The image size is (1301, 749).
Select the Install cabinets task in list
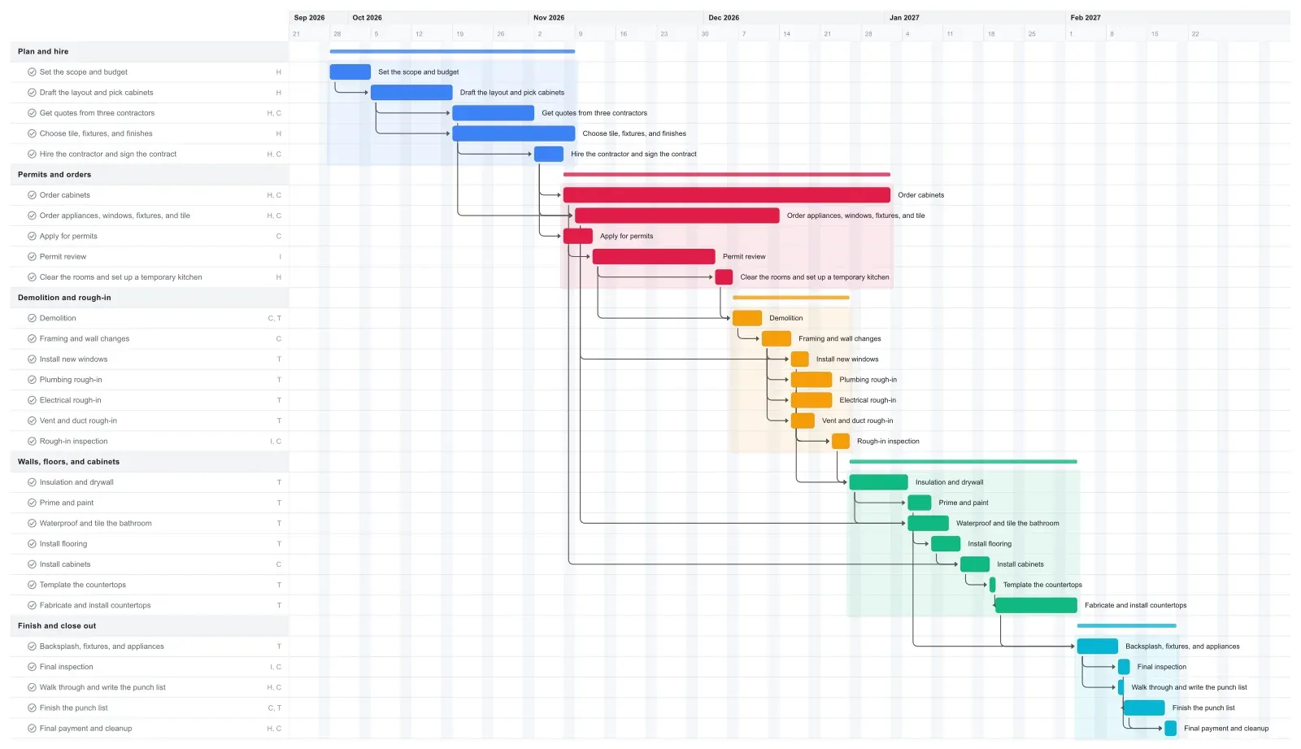[x=150, y=564]
